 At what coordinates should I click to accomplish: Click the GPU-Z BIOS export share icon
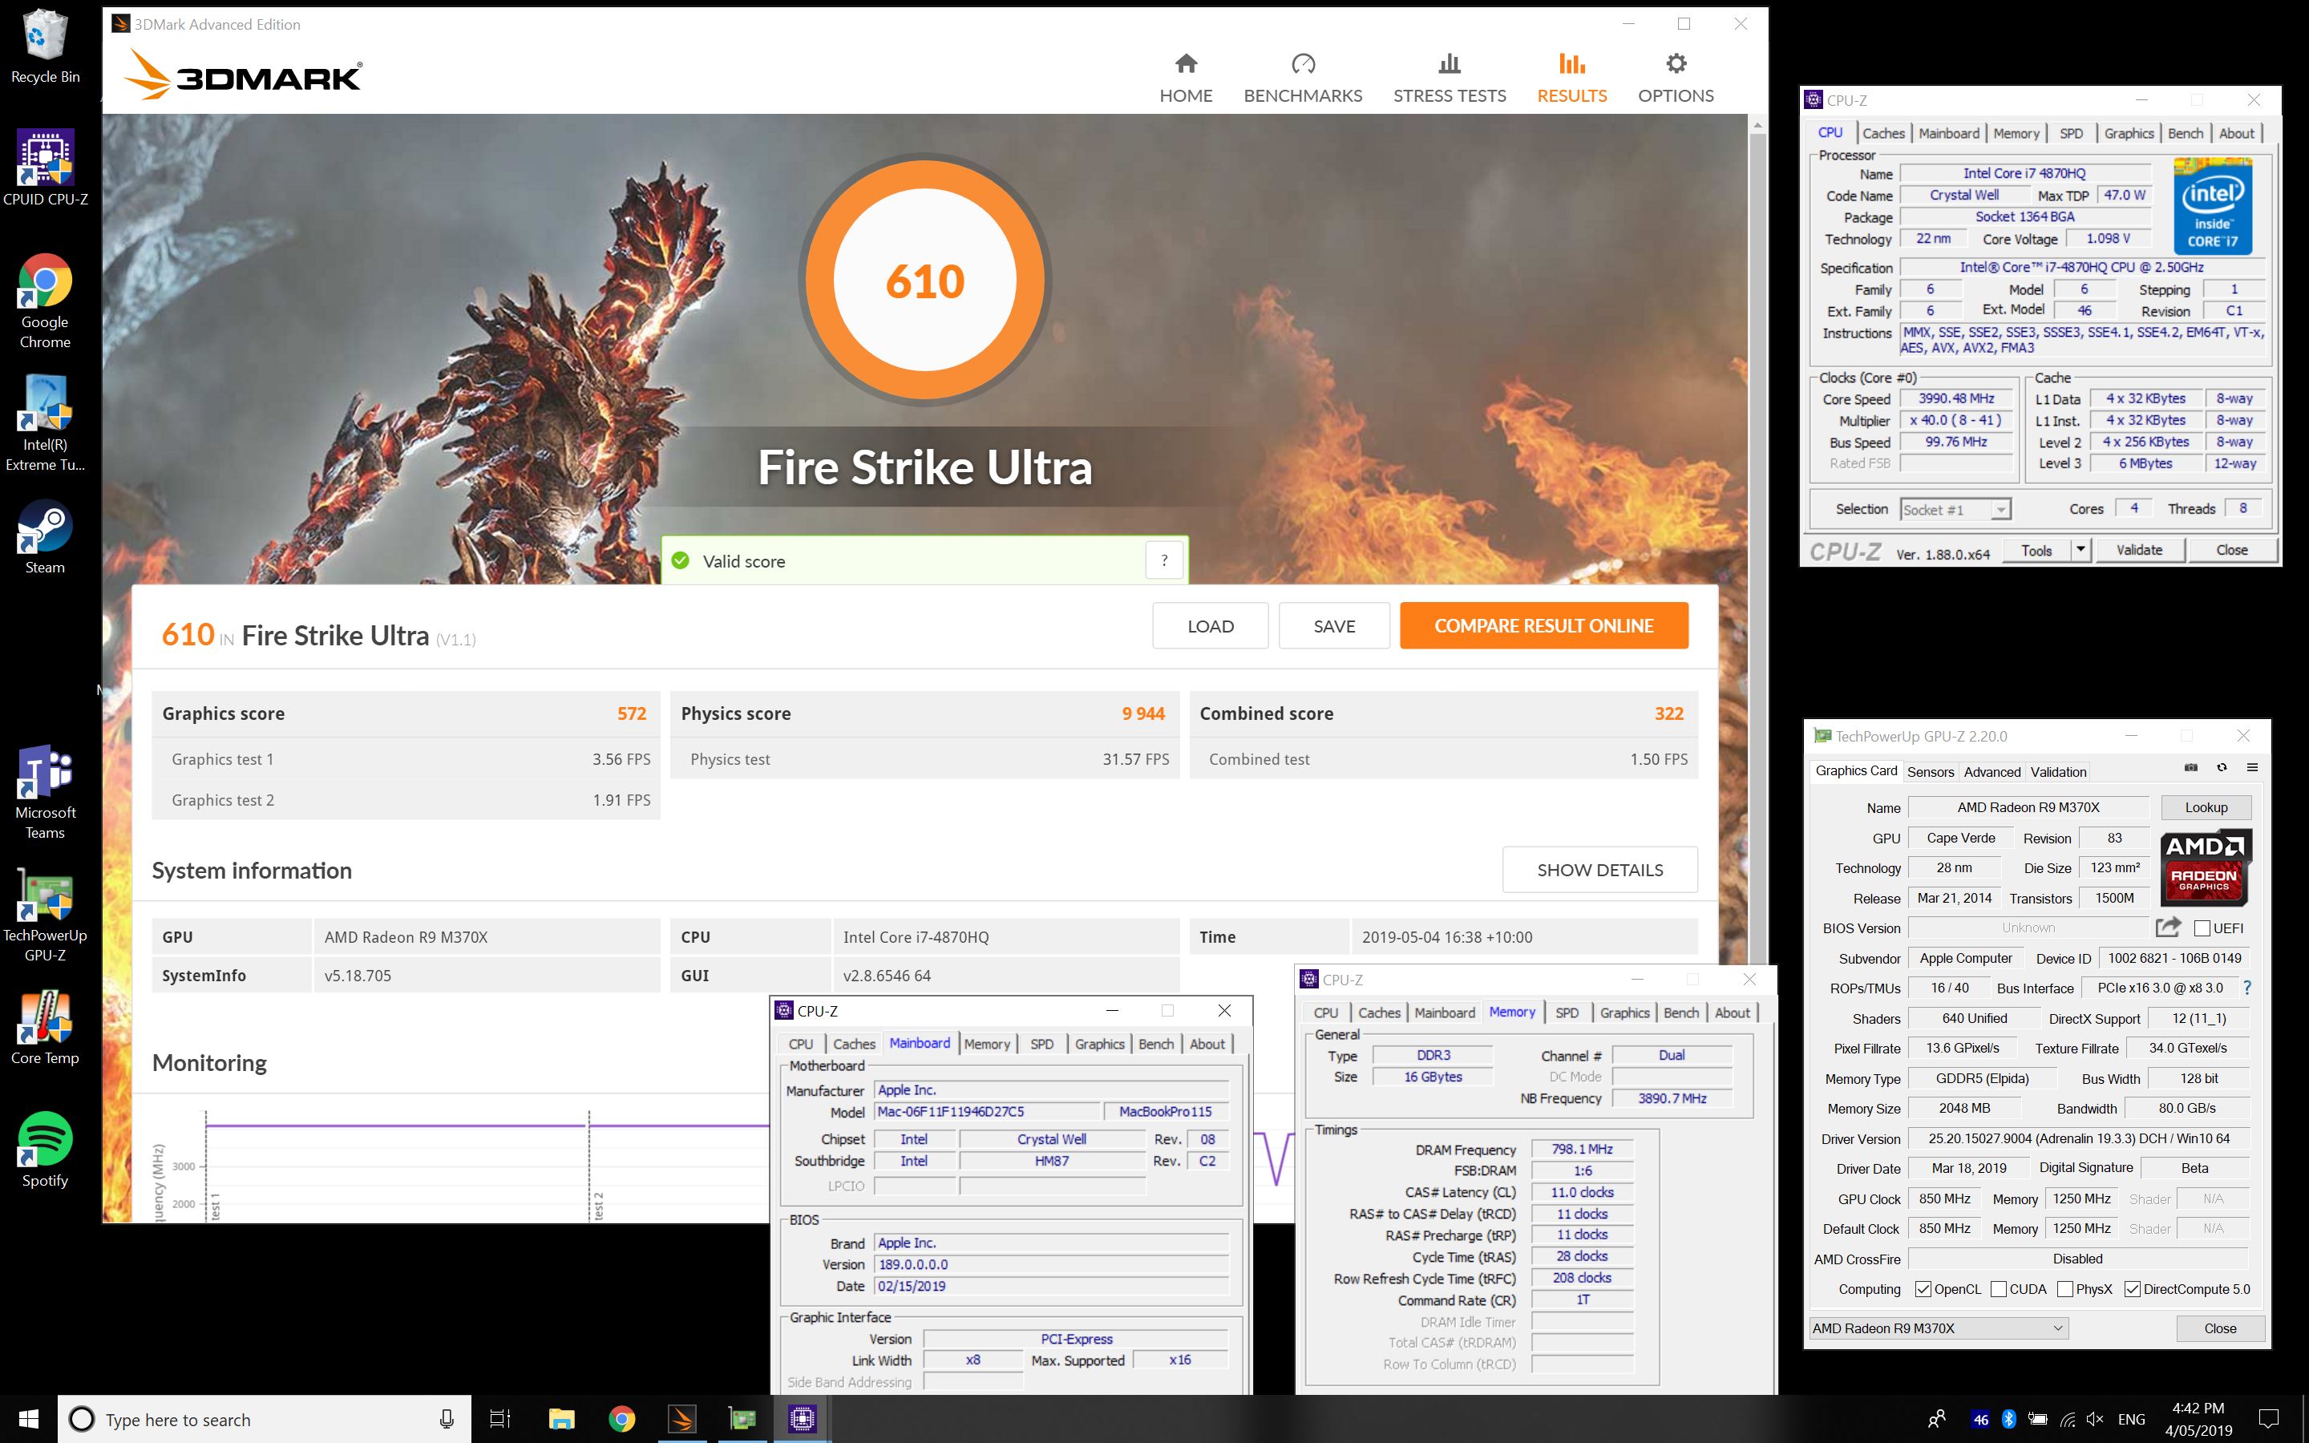click(x=2168, y=927)
